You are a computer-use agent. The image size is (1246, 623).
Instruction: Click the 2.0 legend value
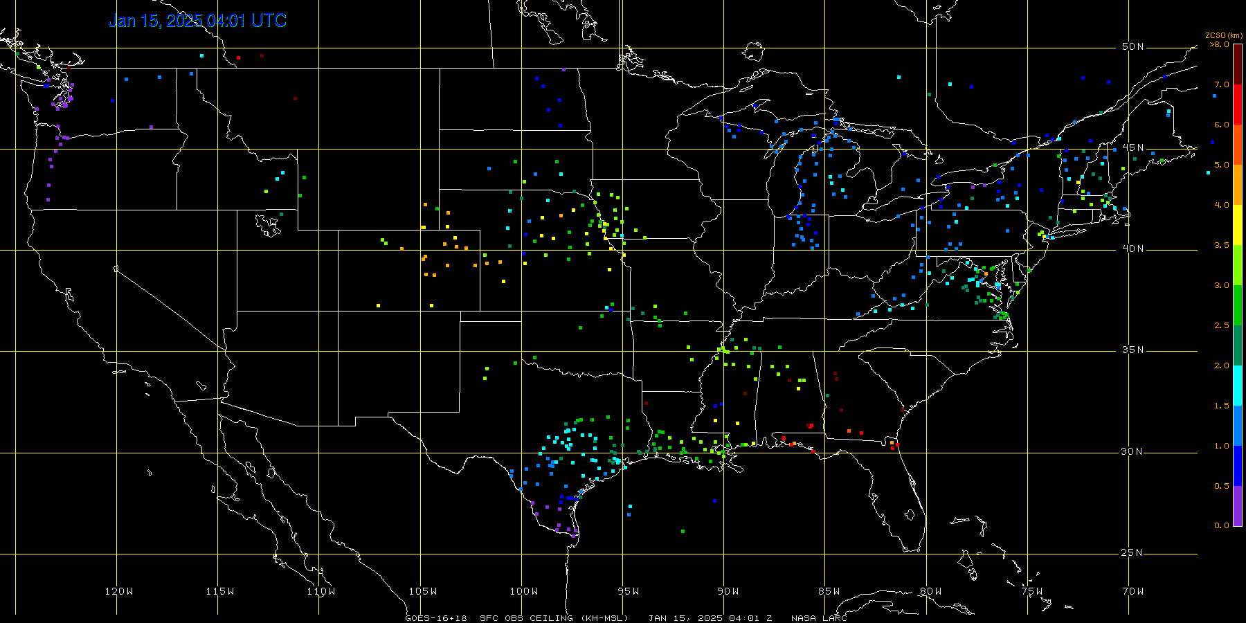(x=1222, y=365)
